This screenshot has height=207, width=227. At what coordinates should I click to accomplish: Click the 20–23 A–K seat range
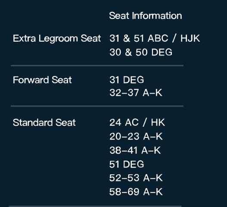coord(136,136)
